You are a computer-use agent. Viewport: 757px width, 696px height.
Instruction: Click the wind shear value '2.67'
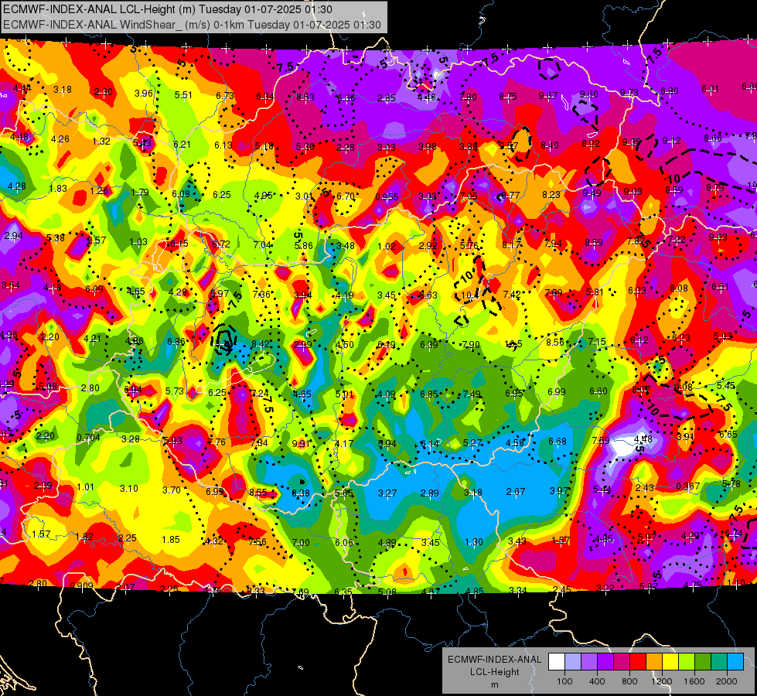(516, 491)
